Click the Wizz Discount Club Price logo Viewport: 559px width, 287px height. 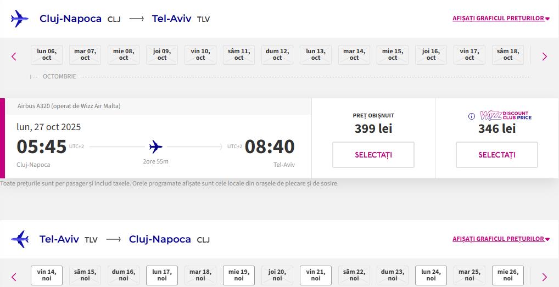pyautogui.click(x=506, y=116)
